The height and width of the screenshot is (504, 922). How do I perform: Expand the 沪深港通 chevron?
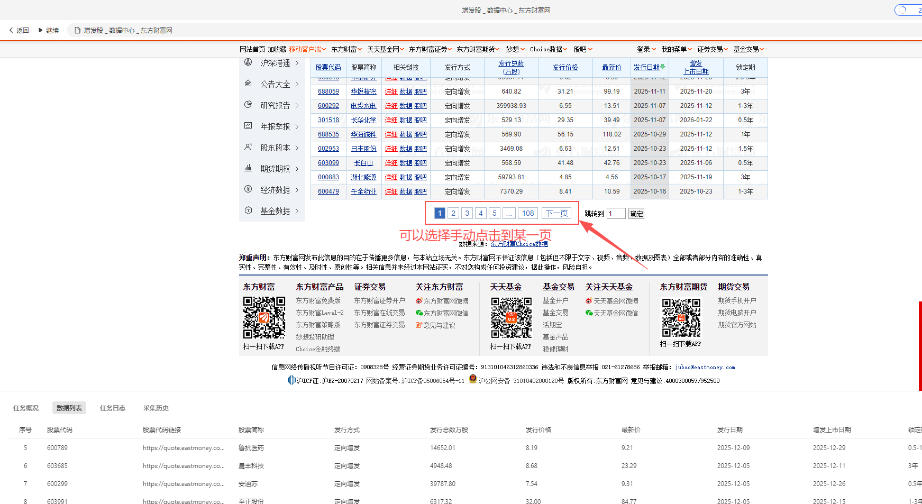pyautogui.click(x=297, y=63)
